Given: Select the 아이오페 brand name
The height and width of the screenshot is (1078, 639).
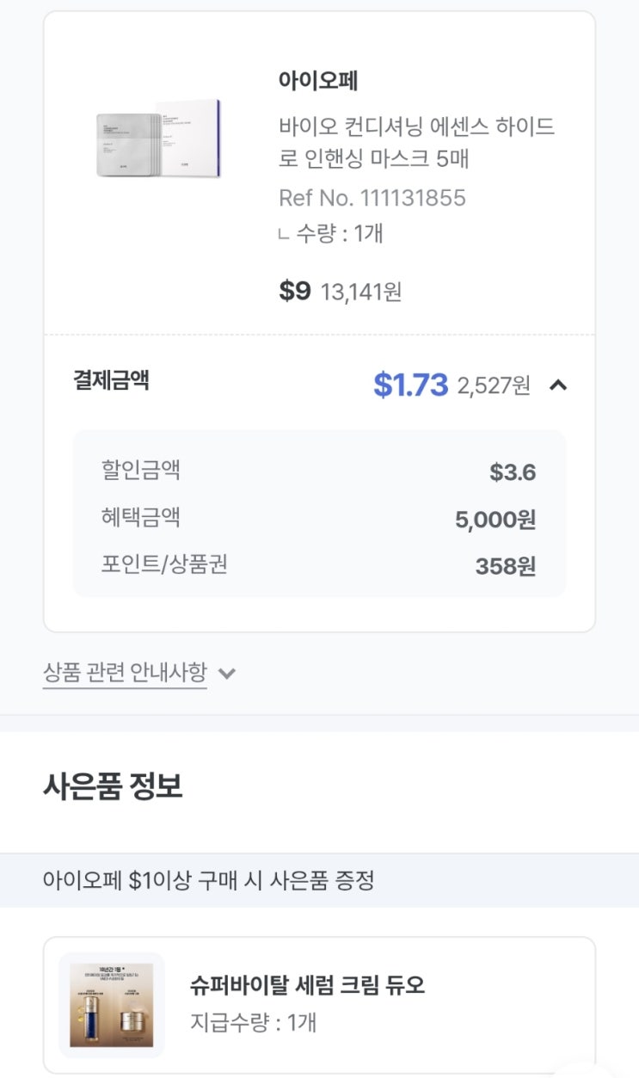Looking at the screenshot, I should (x=318, y=81).
